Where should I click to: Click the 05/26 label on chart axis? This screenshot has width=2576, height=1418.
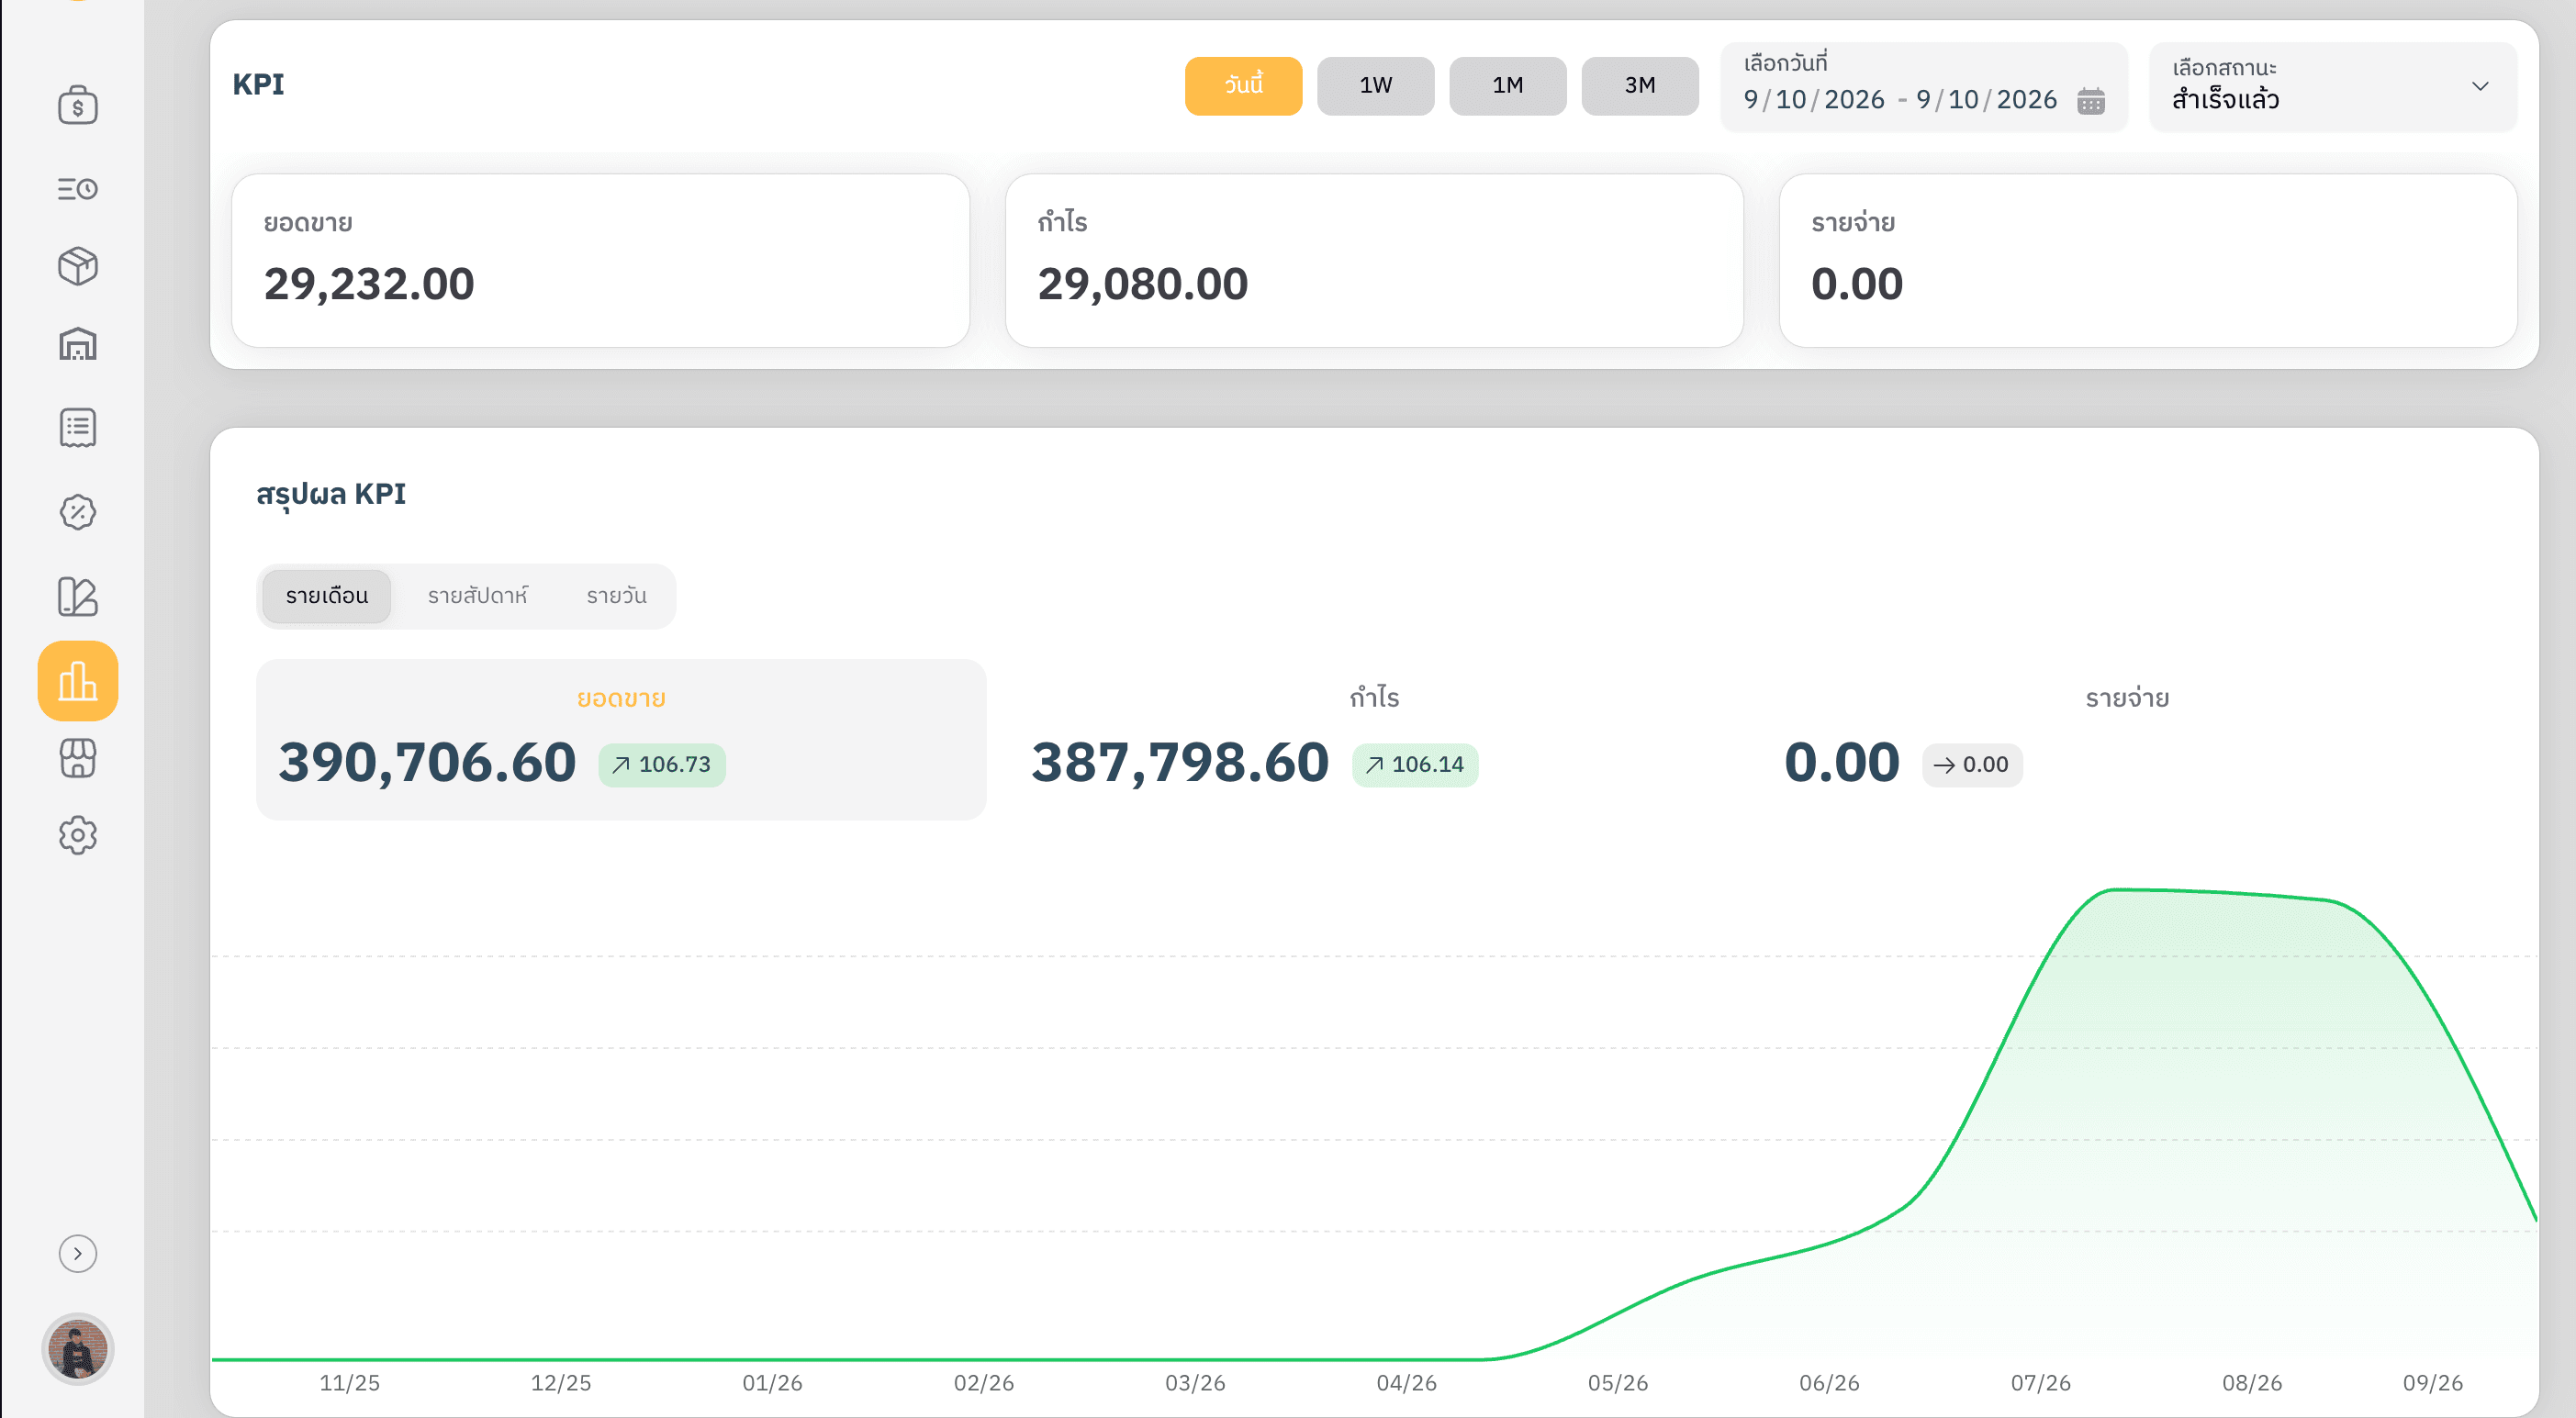1617,1383
